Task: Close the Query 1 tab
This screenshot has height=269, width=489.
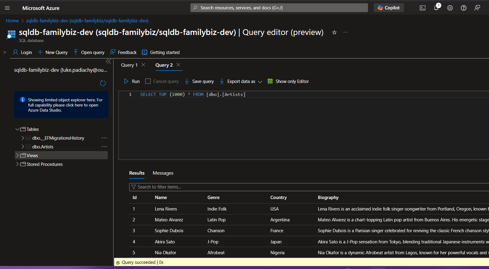Action: (x=143, y=65)
